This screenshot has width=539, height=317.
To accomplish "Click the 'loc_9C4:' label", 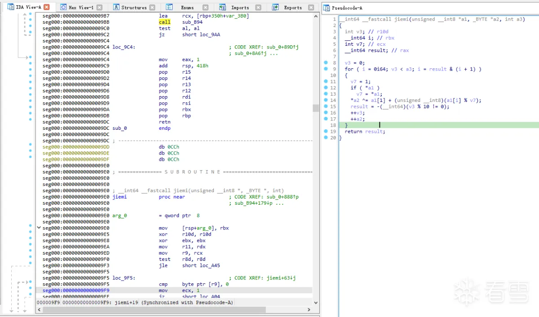I will pyautogui.click(x=124, y=47).
